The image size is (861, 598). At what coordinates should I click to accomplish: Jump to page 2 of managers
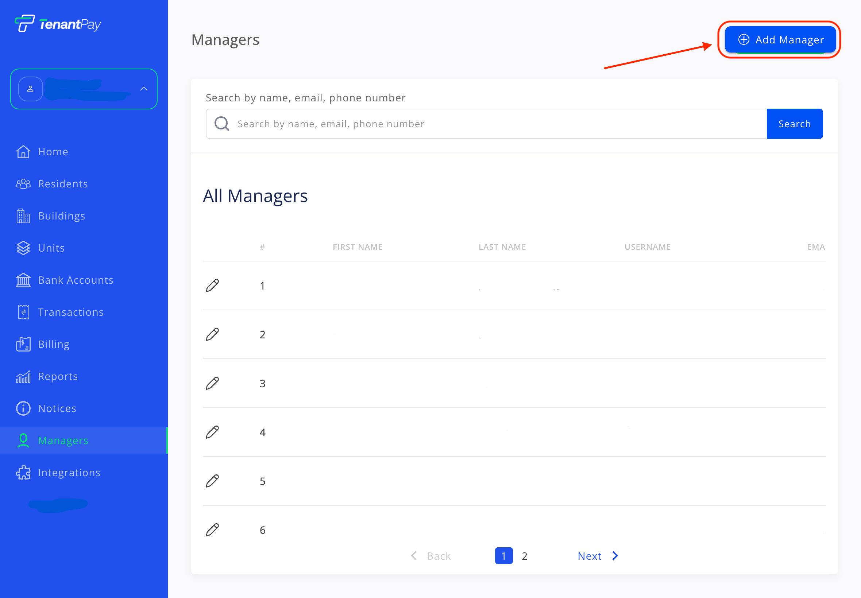(x=524, y=556)
